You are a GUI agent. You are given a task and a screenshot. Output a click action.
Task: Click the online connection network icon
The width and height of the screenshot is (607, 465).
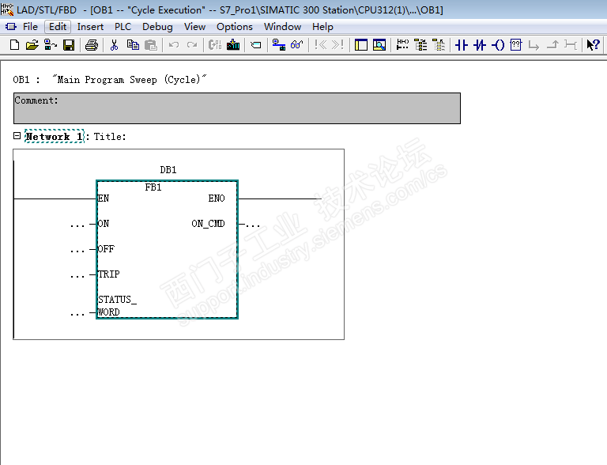point(279,45)
